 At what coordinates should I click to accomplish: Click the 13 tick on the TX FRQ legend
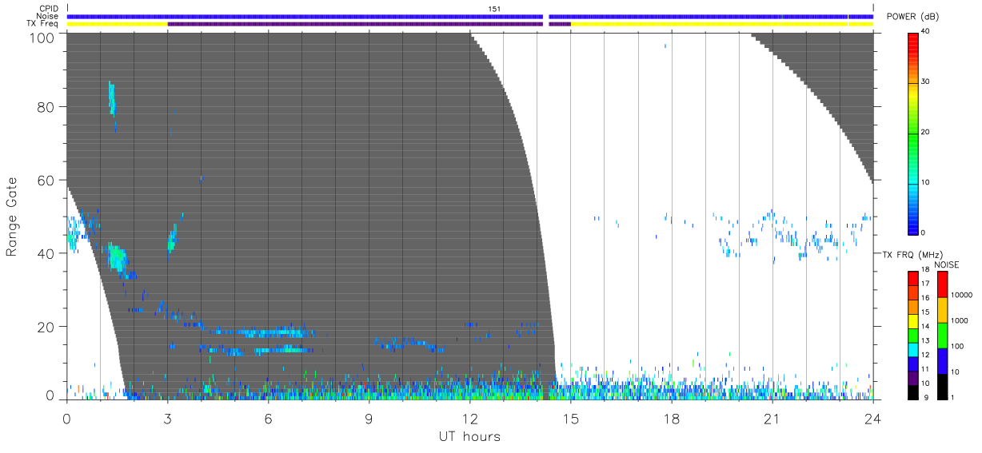925,341
